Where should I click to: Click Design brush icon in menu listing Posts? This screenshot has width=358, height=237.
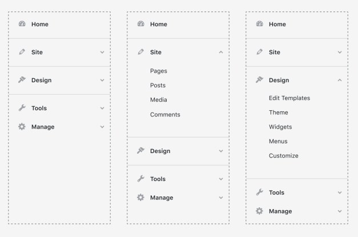(x=141, y=151)
